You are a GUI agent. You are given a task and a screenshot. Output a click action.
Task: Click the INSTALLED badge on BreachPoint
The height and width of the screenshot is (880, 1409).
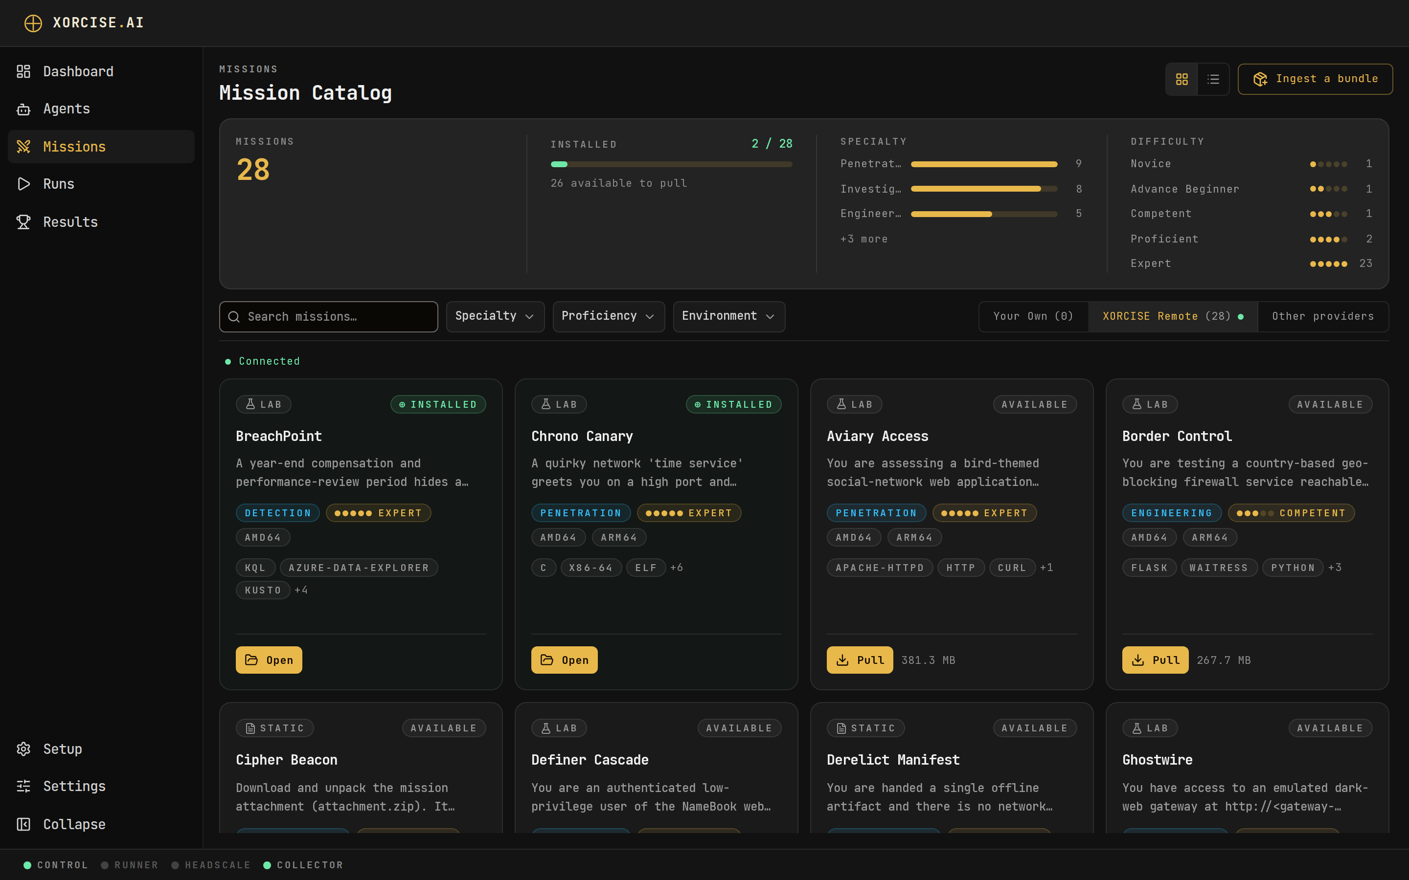pyautogui.click(x=438, y=404)
